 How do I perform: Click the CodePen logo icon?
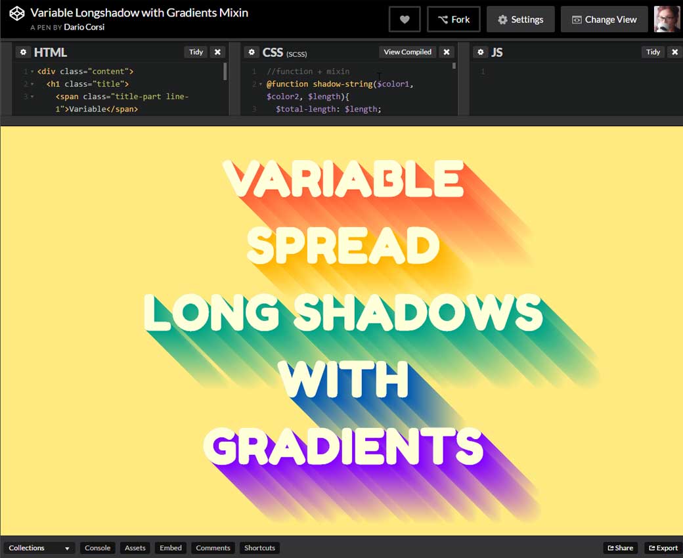(x=16, y=14)
